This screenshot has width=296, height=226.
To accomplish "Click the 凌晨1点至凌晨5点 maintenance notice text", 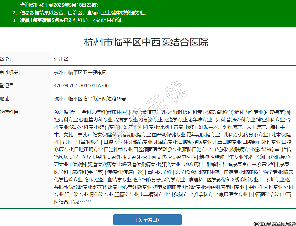I will [x=39, y=20].
